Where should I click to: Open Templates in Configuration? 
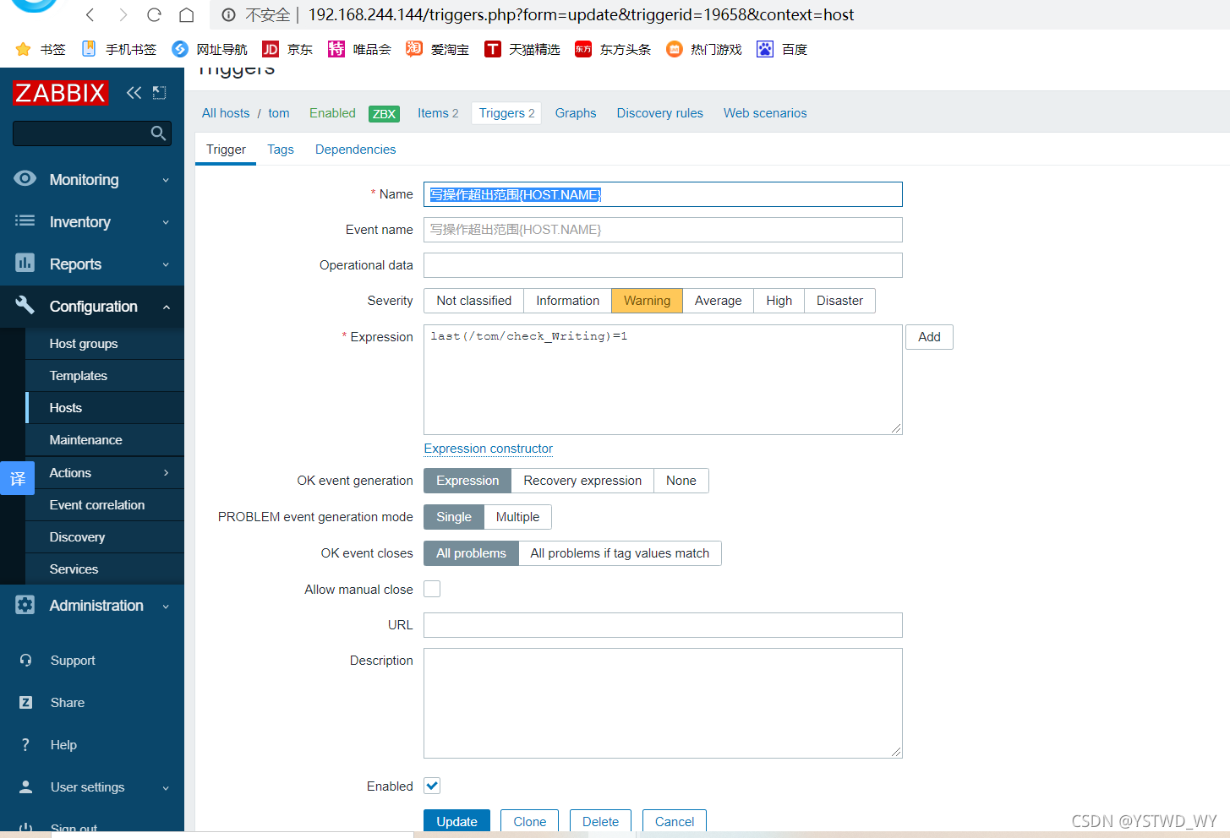pyautogui.click(x=105, y=376)
